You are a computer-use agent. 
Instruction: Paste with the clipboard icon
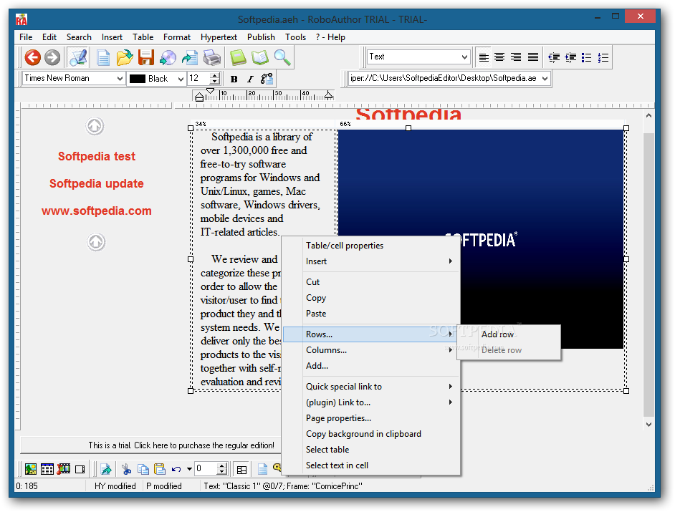coord(160,469)
